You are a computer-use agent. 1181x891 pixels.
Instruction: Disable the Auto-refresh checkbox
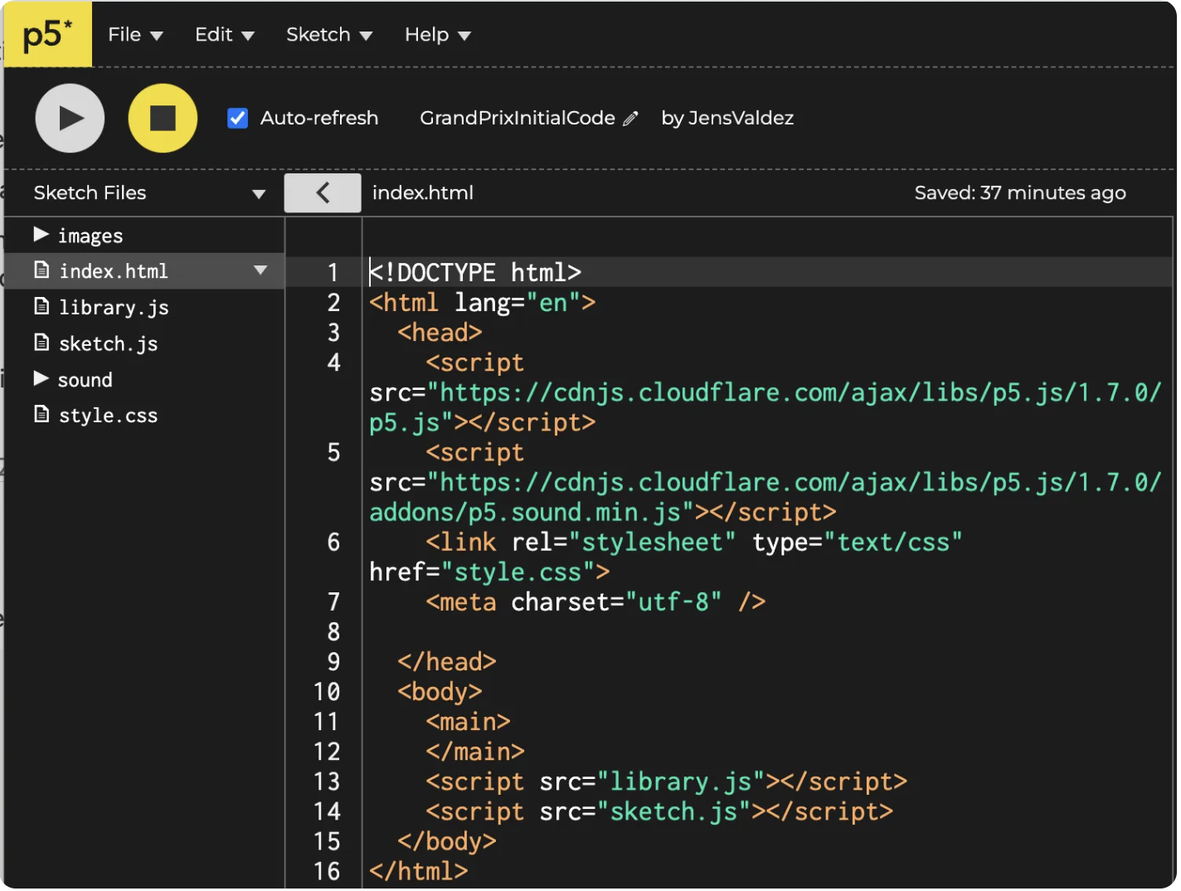[x=237, y=118]
